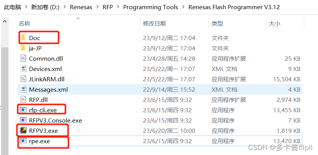Sort files by 类型 column header
The width and height of the screenshot is (318, 155).
click(217, 24)
